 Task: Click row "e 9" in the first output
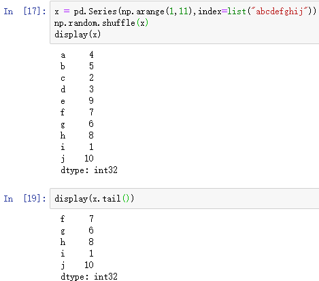click(x=77, y=101)
